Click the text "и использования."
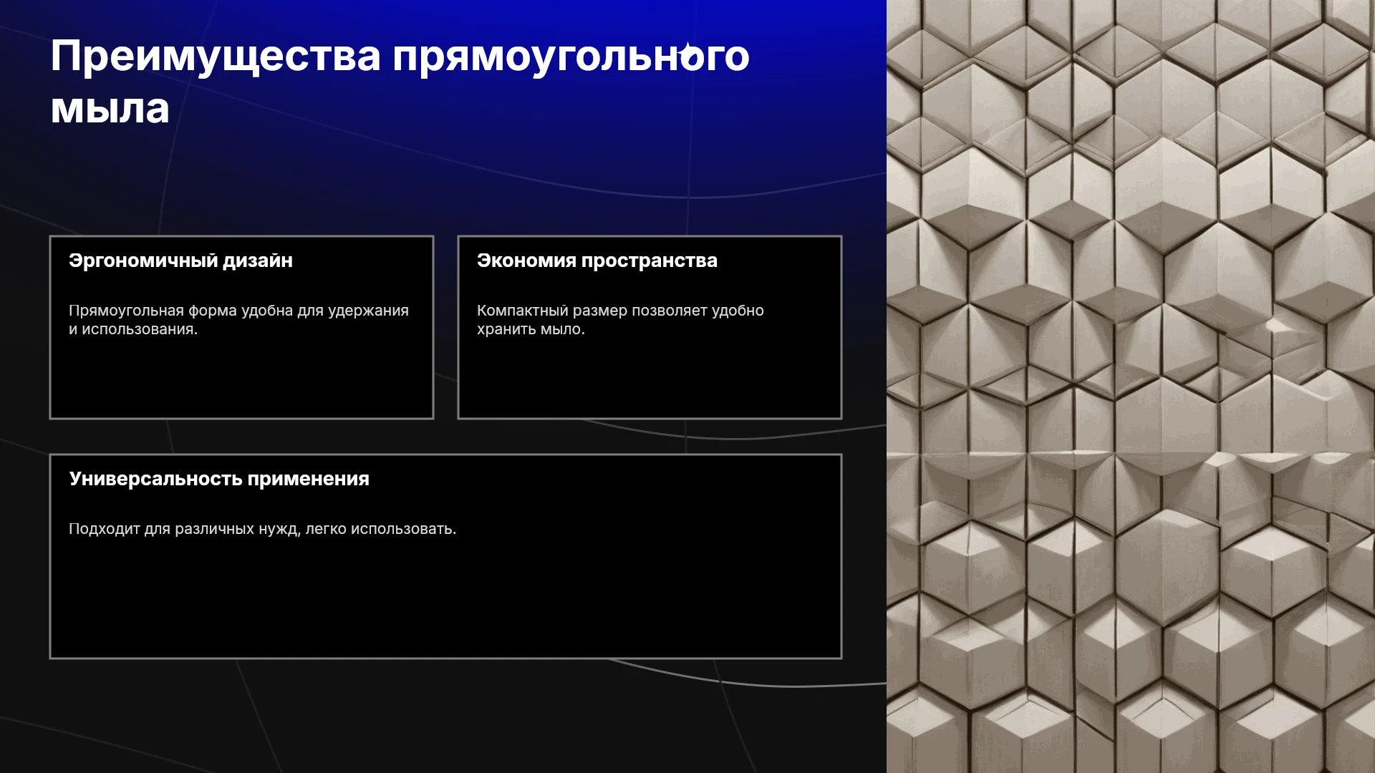 pos(133,329)
